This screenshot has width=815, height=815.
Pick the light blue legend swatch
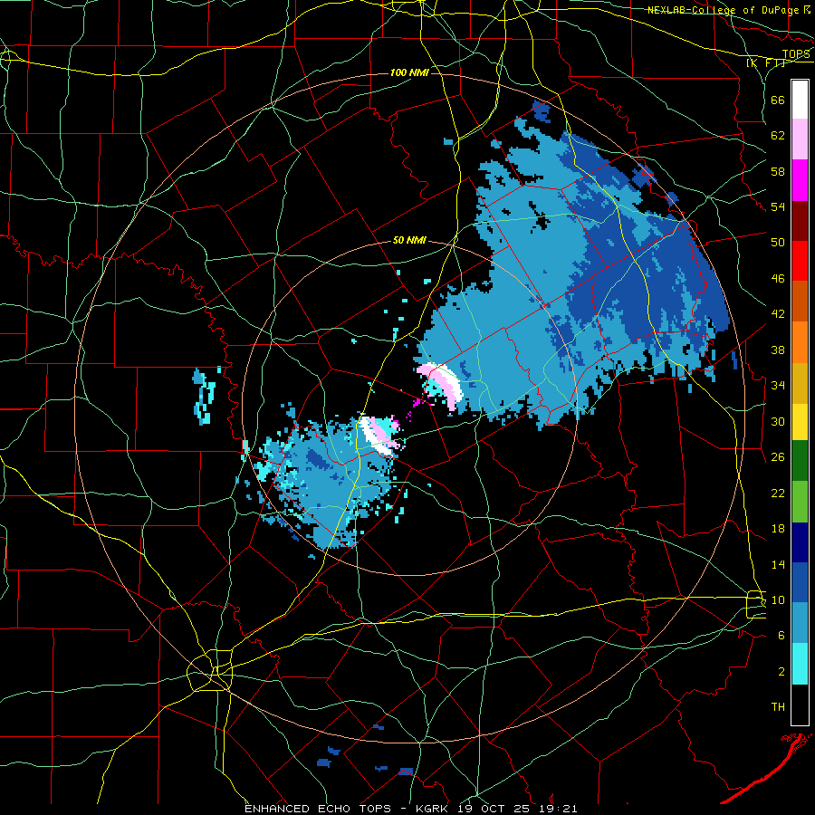pos(800,623)
